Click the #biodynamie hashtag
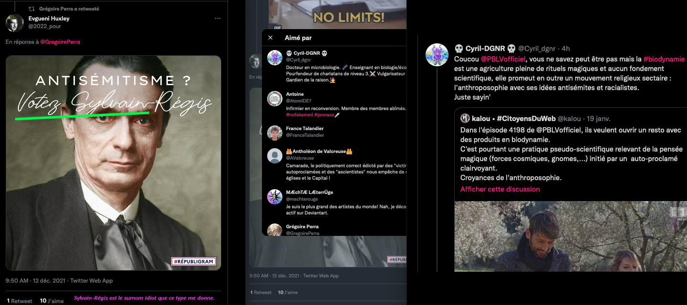687x305 pixels. tap(664, 59)
